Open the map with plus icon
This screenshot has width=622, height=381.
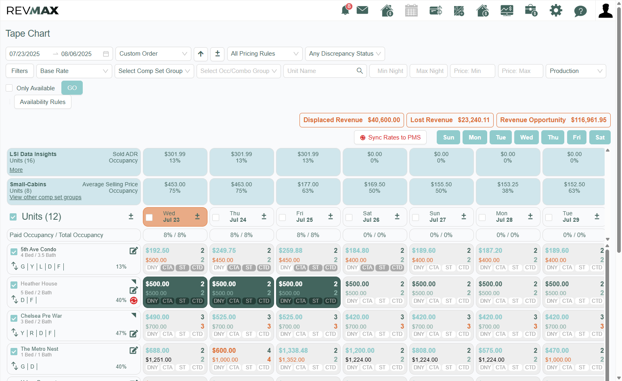tap(459, 10)
